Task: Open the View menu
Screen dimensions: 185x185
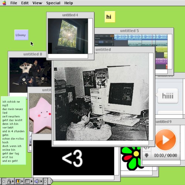Action: coord(37,3)
